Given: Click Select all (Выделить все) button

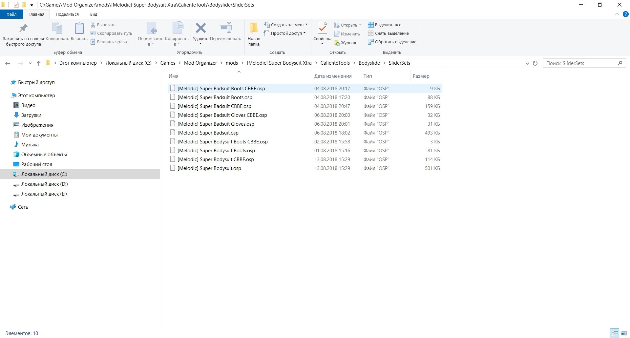Looking at the screenshot, I should coord(385,25).
